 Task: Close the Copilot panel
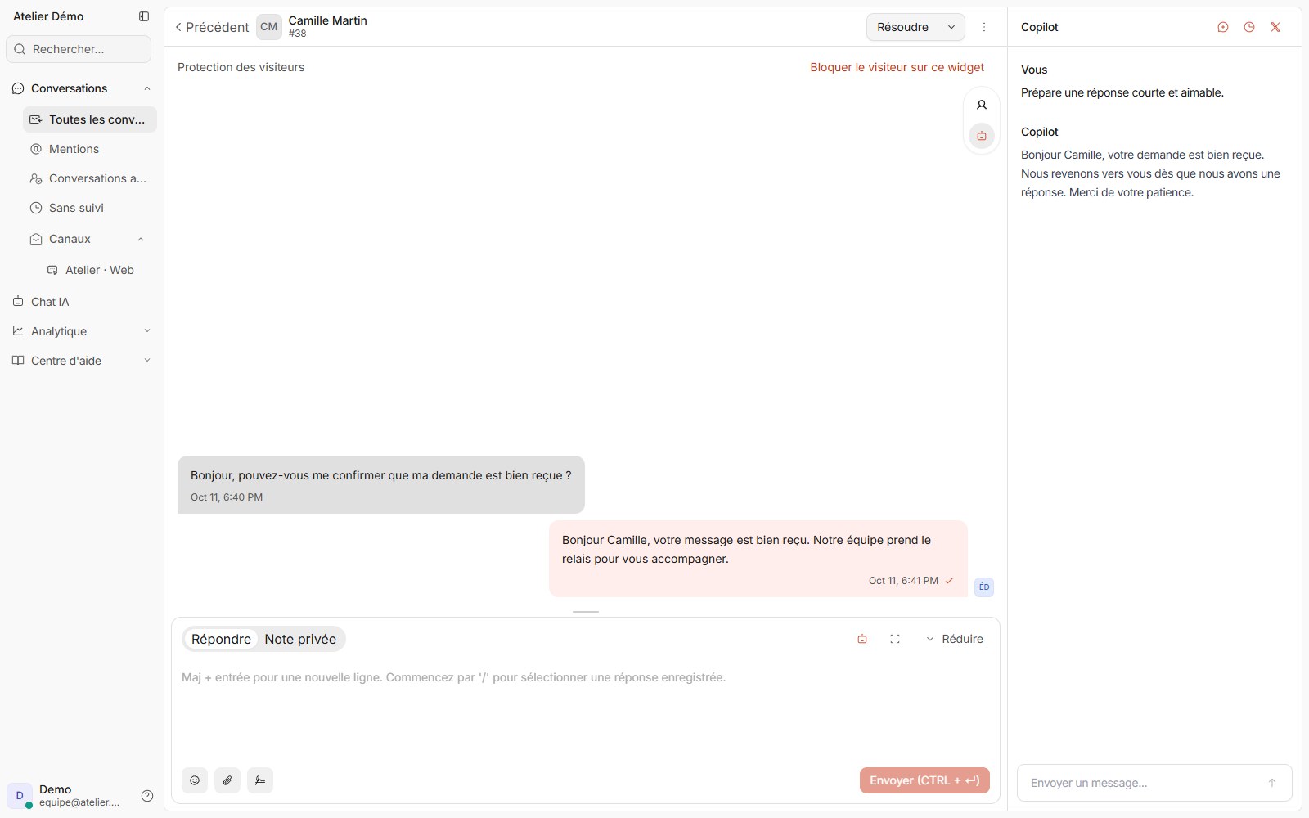click(1275, 27)
